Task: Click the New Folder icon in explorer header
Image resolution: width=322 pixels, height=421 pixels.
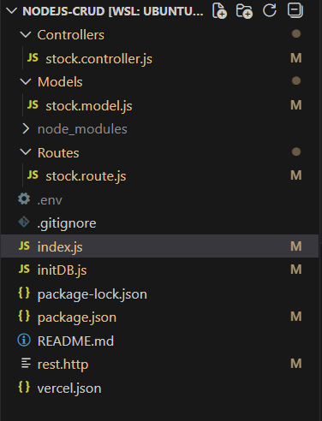Action: (x=244, y=11)
